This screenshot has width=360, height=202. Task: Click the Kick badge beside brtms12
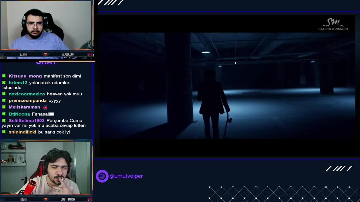4,82
